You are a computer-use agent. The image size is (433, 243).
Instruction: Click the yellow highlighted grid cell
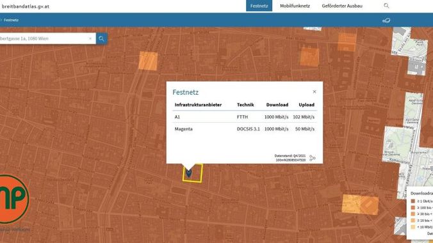tap(192, 173)
